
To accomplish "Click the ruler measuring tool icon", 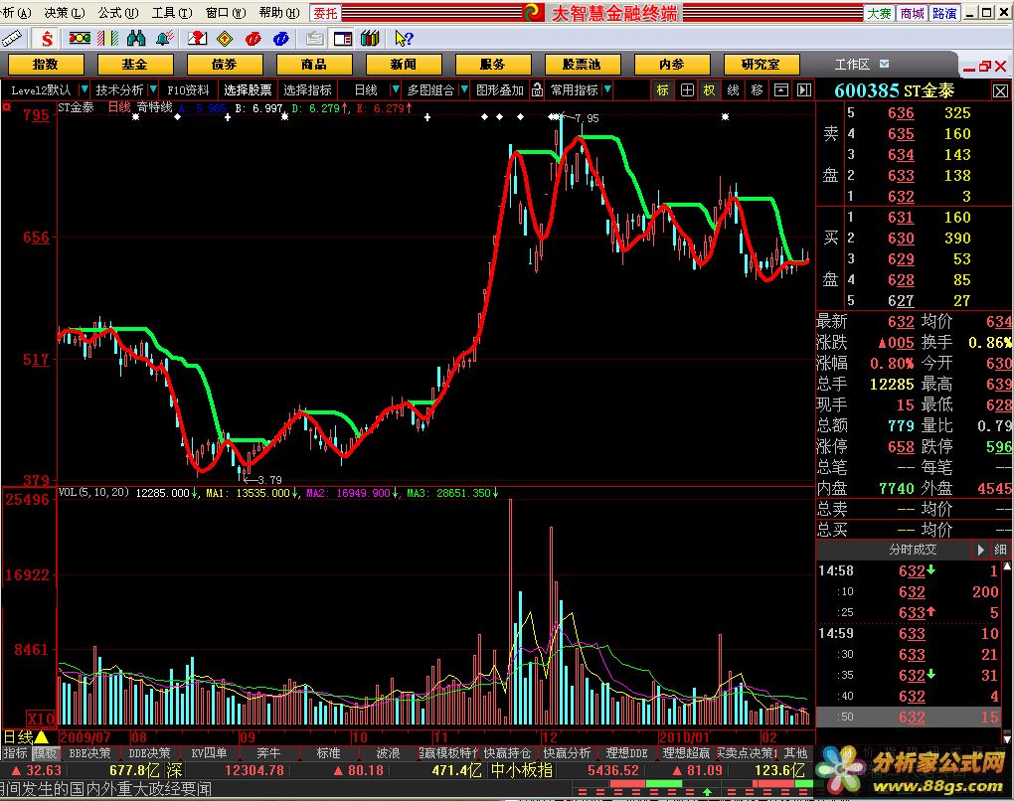I will (x=12, y=39).
